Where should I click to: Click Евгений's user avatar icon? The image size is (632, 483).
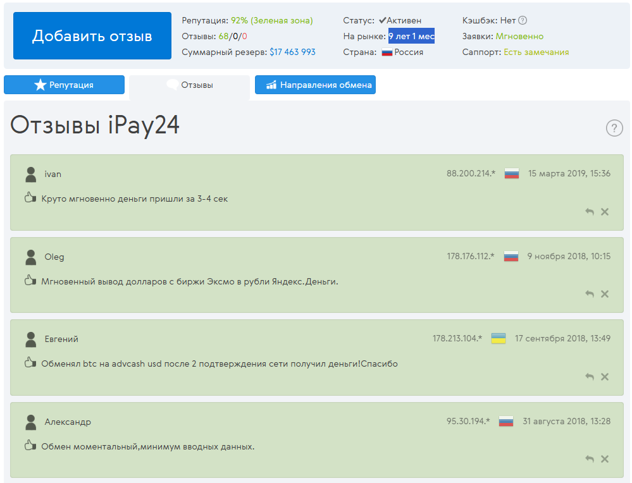coord(30,339)
